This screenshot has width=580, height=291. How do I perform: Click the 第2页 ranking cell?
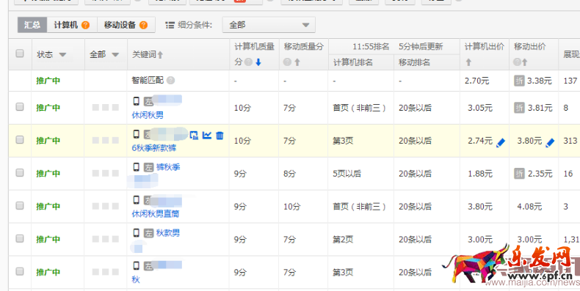pyautogui.click(x=343, y=240)
